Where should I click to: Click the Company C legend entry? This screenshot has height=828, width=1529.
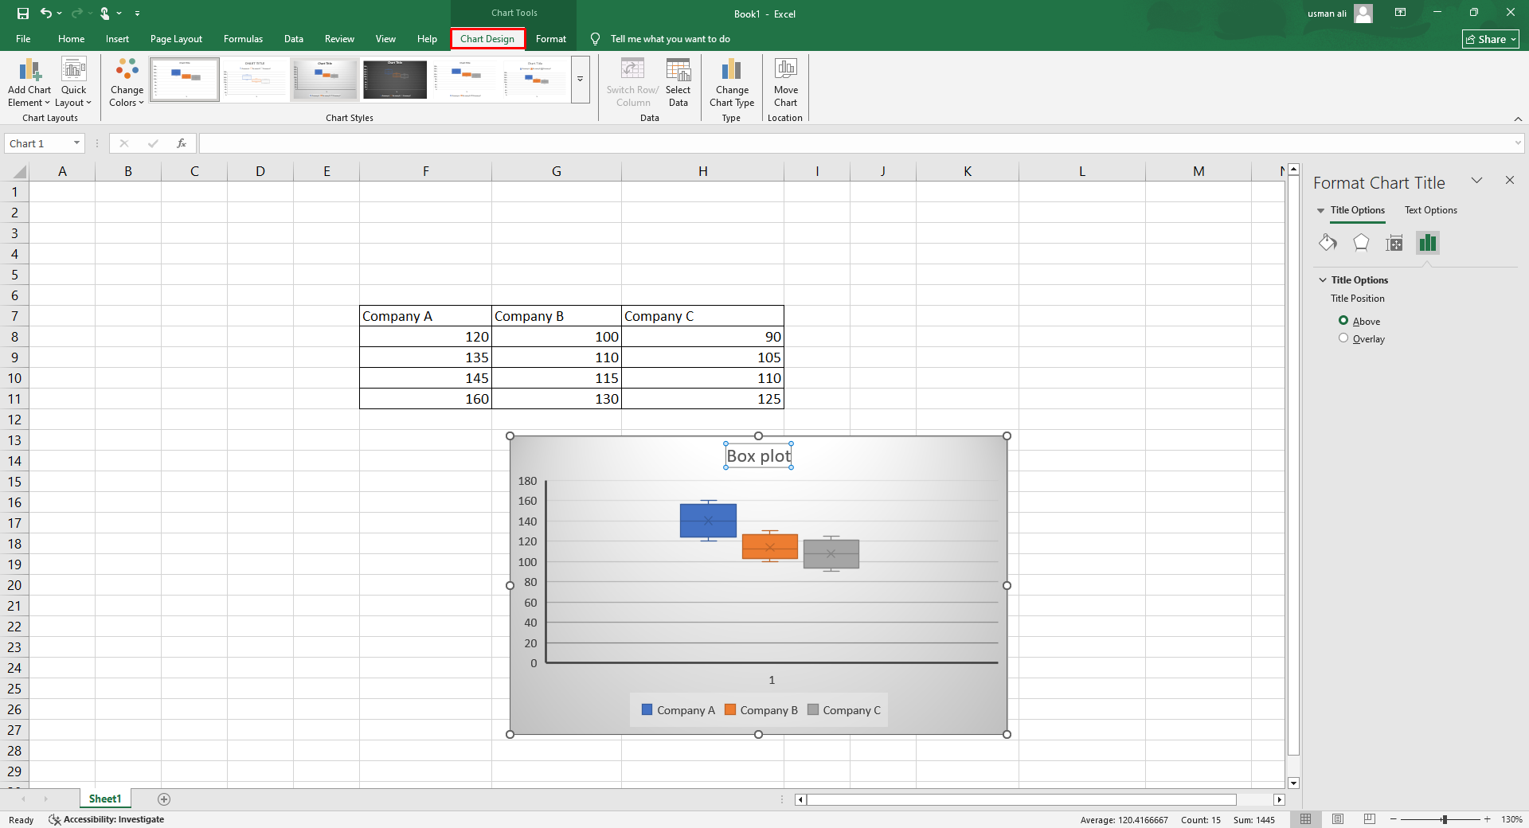pyautogui.click(x=844, y=710)
